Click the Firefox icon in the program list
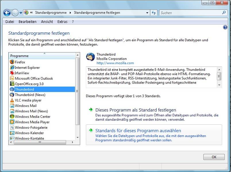This screenshot has width=231, height=172. click(x=12, y=62)
